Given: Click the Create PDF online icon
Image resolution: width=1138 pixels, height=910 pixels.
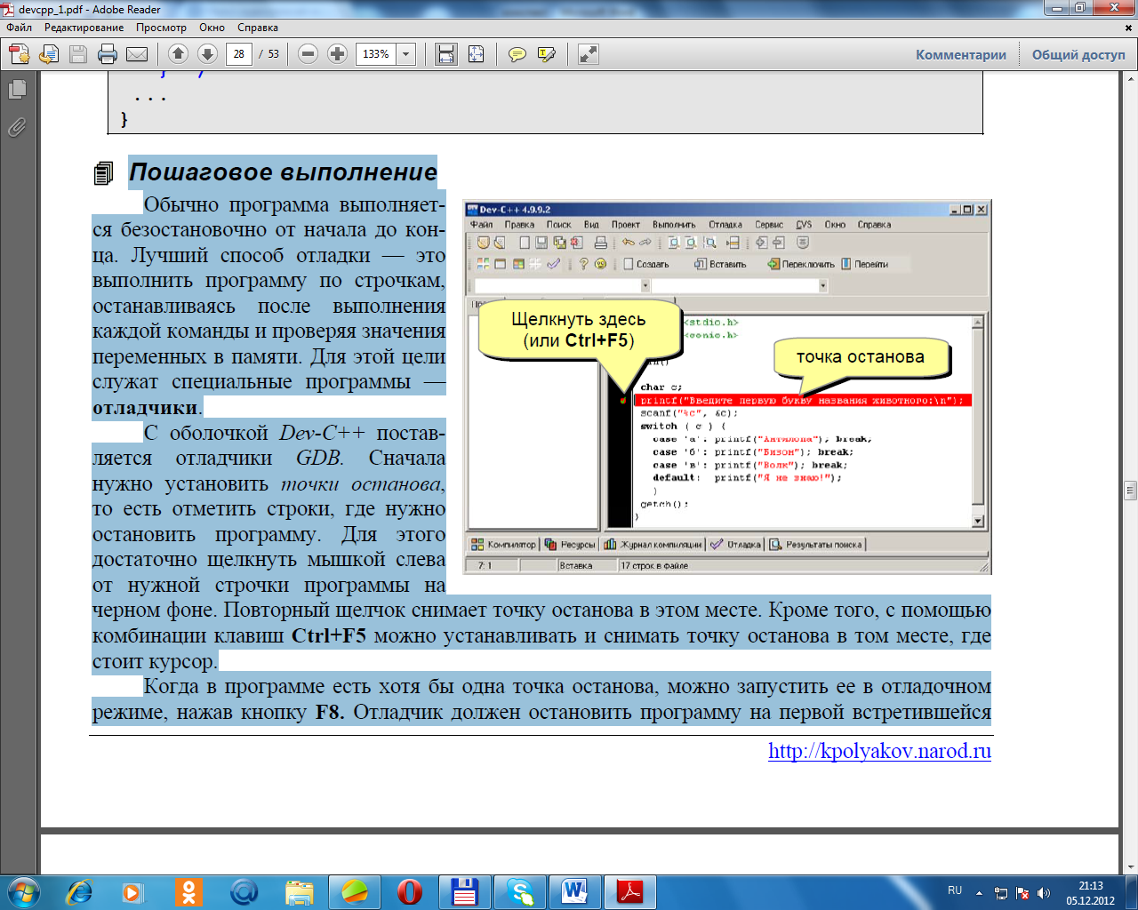Looking at the screenshot, I should point(20,54).
